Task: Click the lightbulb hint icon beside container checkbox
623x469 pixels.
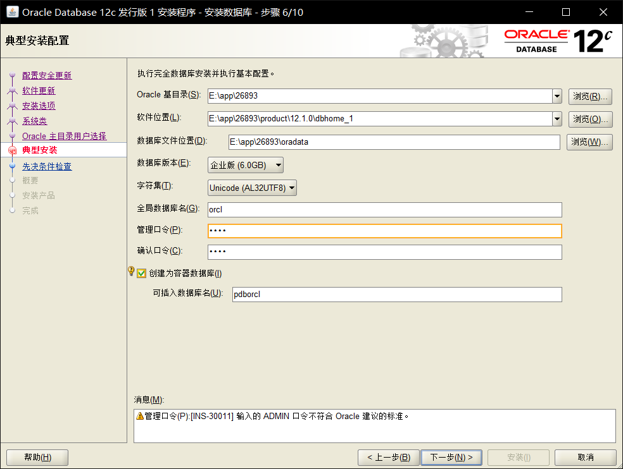Action: pos(131,271)
